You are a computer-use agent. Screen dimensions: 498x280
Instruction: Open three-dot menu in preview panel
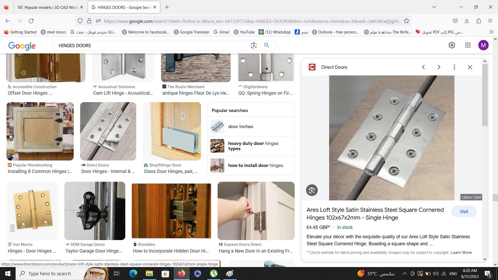tap(454, 67)
